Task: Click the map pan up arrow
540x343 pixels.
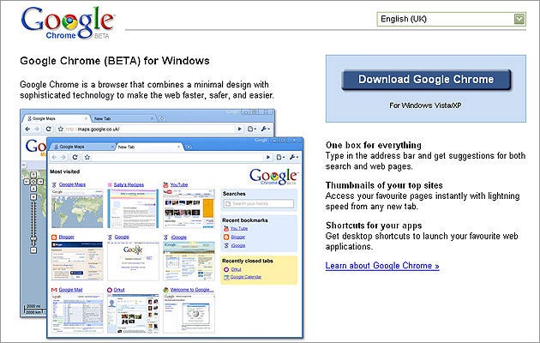Action: [x=33, y=175]
